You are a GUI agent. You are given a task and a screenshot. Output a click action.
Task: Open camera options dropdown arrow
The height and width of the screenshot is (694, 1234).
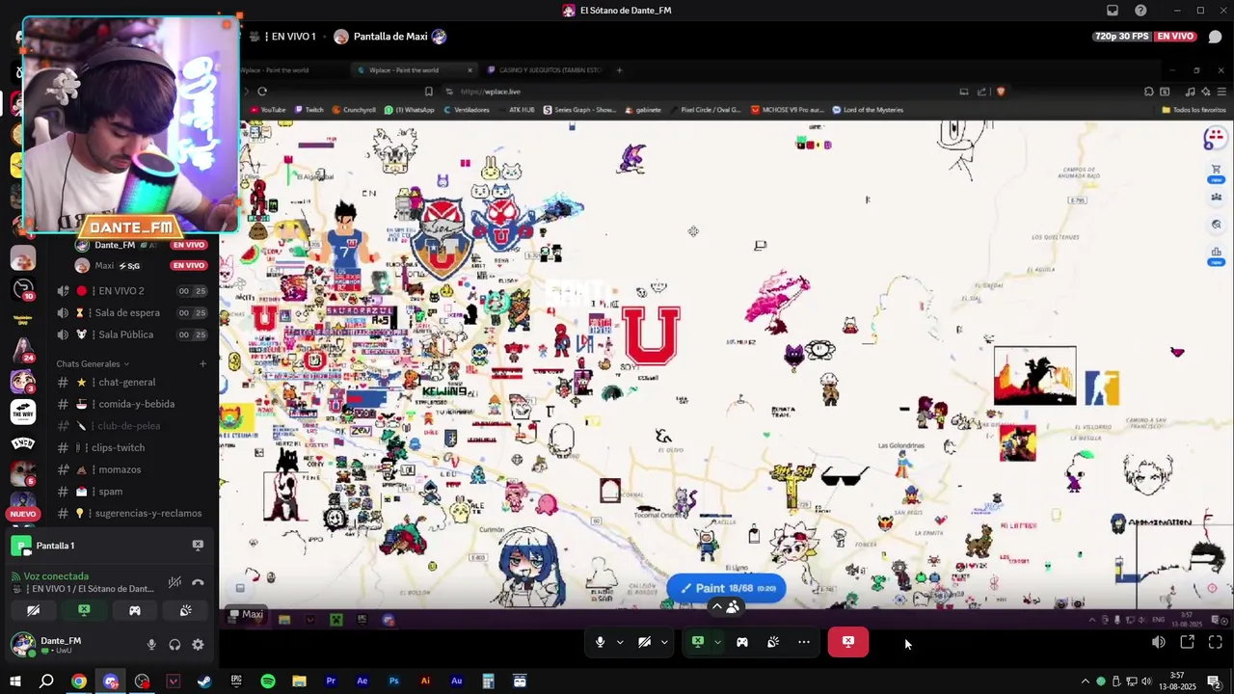coord(664,642)
